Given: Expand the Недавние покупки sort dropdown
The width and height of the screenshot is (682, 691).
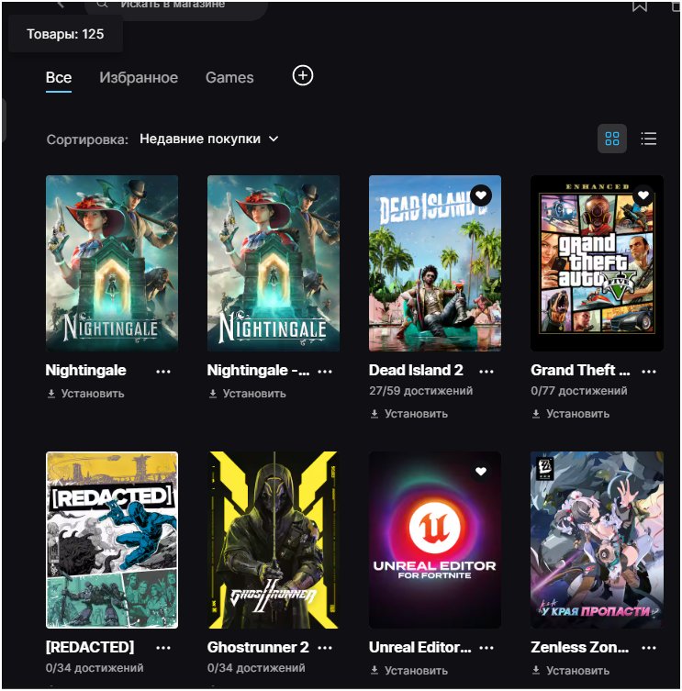Looking at the screenshot, I should coord(208,139).
